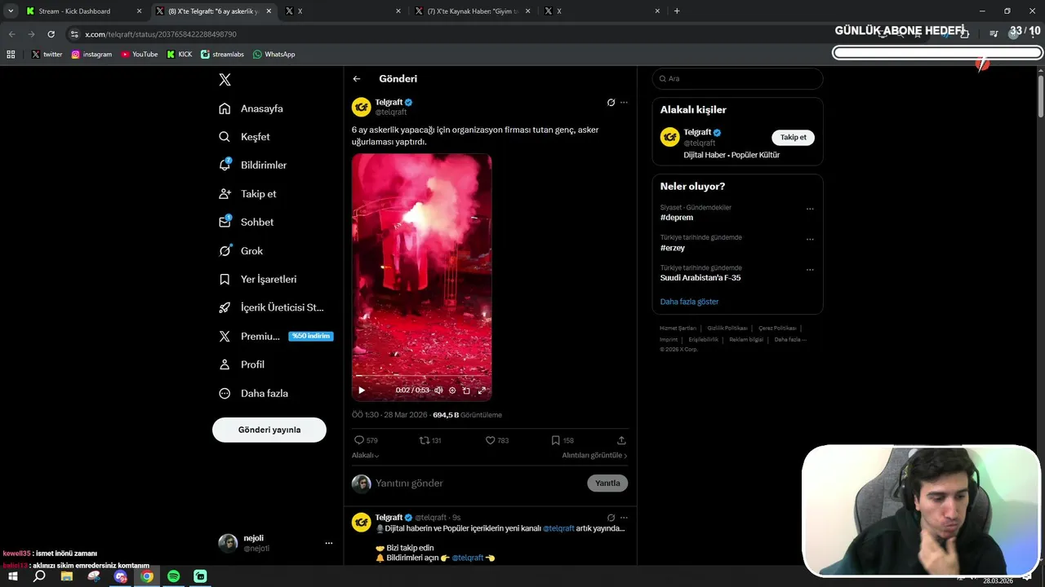Open File Explorer from the taskbar
This screenshot has width=1045, height=587.
tap(67, 576)
